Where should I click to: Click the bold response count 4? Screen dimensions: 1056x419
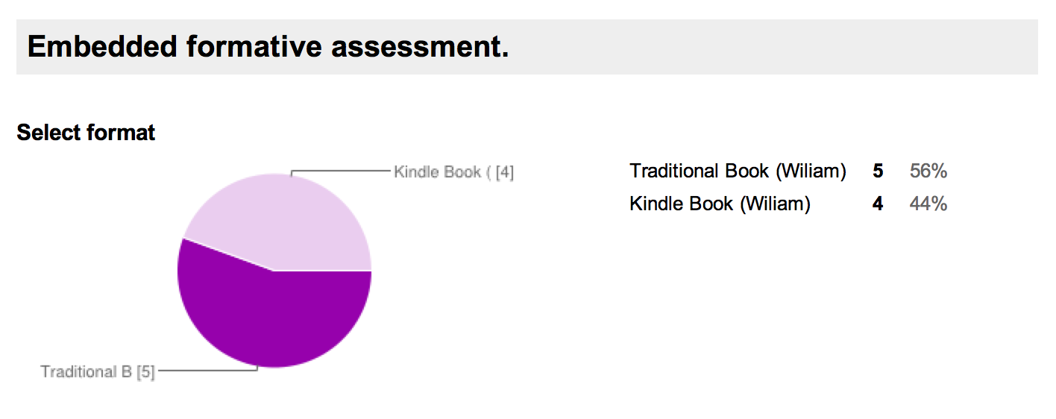click(x=878, y=204)
